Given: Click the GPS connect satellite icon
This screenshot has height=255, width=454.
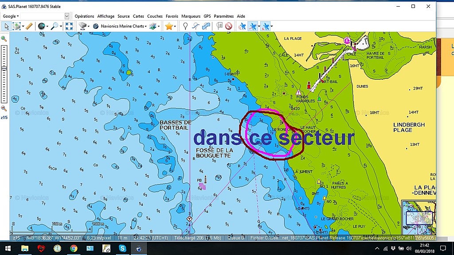Looking at the screenshot, I should click(242, 26).
